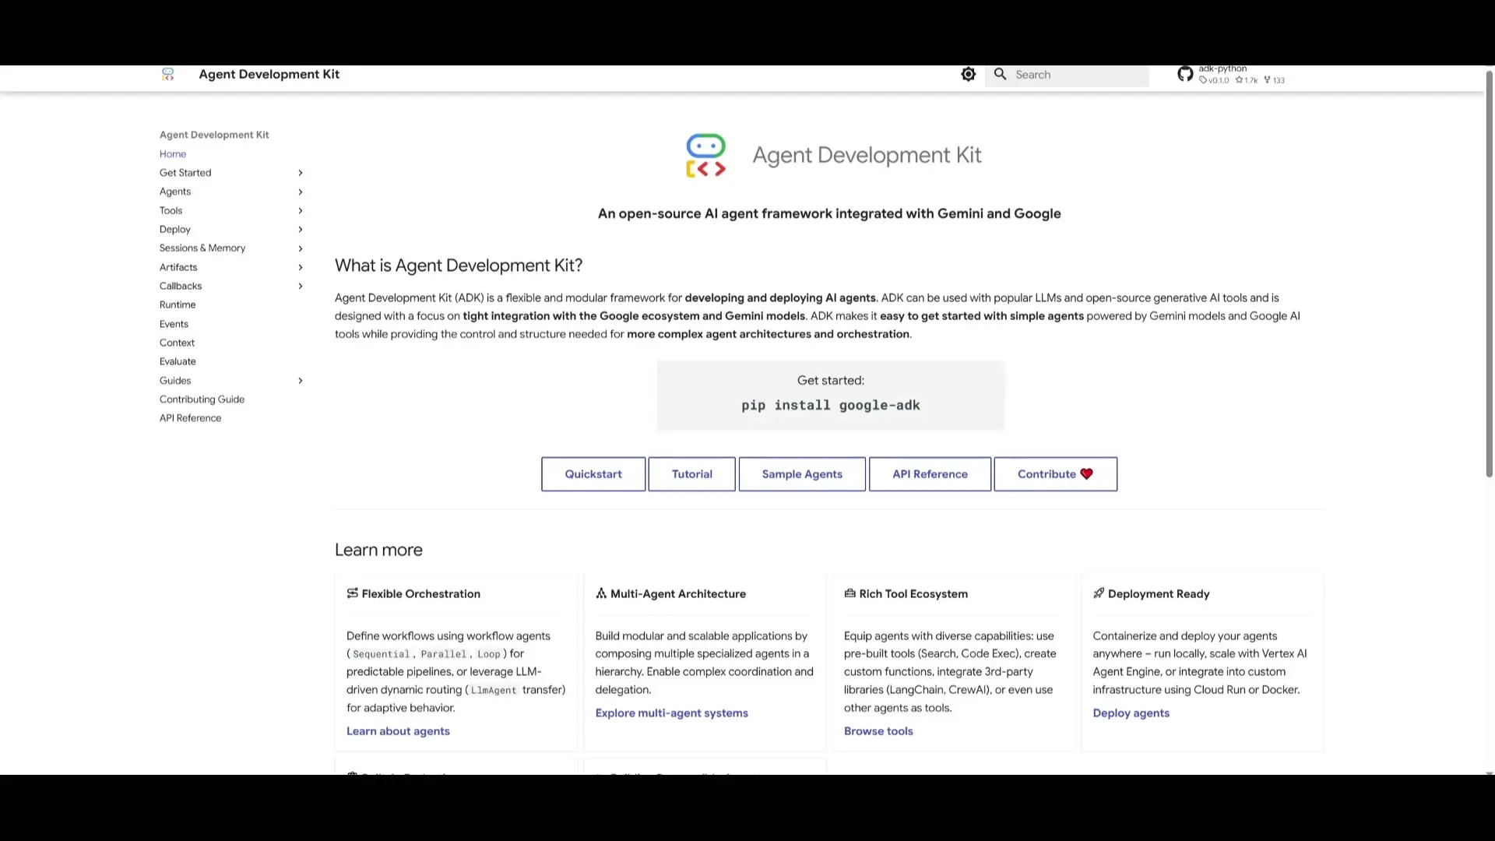Image resolution: width=1495 pixels, height=841 pixels.
Task: Expand the Artifacts section chevron
Action: [301, 267]
